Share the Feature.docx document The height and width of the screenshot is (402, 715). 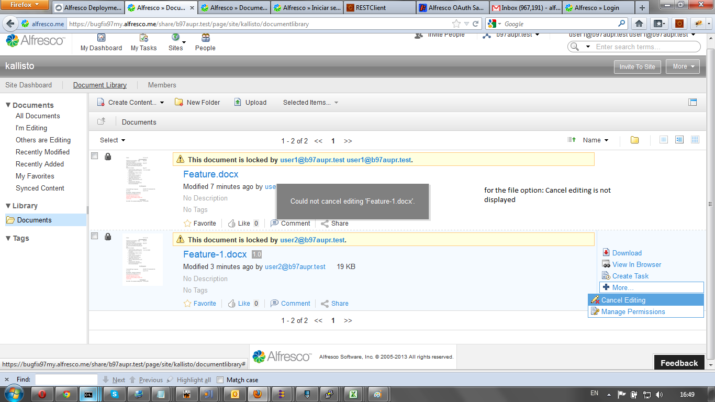[x=334, y=223]
